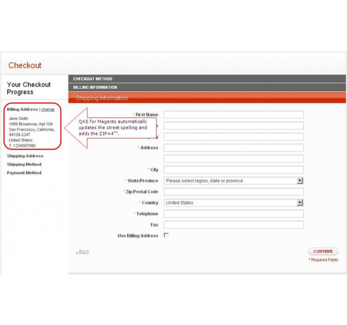Click the Required Fields note
This screenshot has height=325, width=347.
324,260
